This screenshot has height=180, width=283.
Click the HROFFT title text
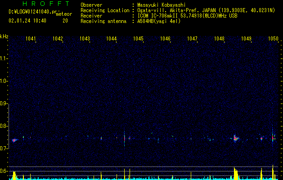point(46,4)
